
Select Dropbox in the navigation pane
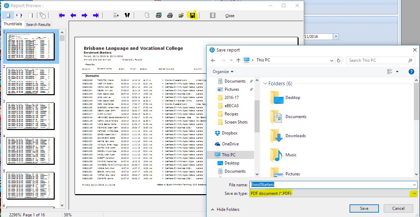[229, 133]
